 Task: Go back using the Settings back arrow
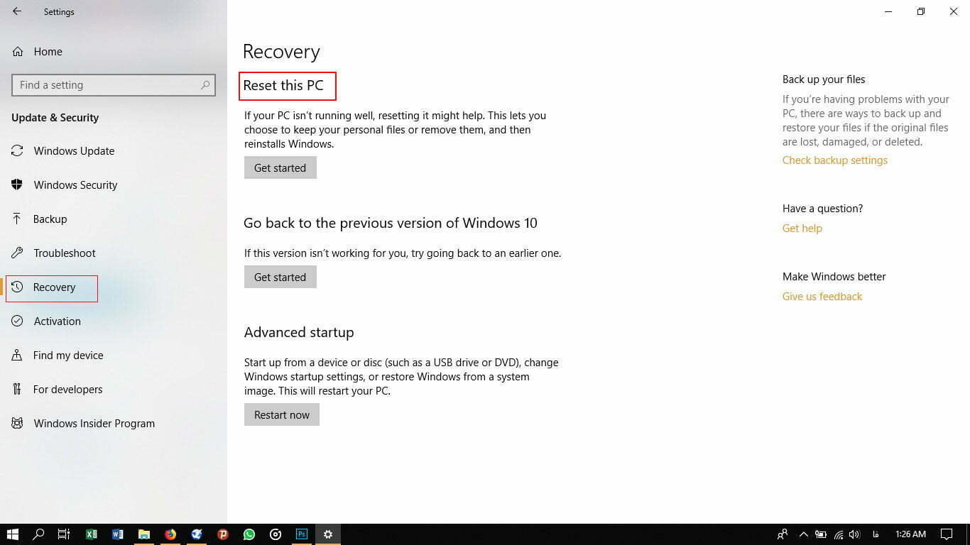point(17,11)
